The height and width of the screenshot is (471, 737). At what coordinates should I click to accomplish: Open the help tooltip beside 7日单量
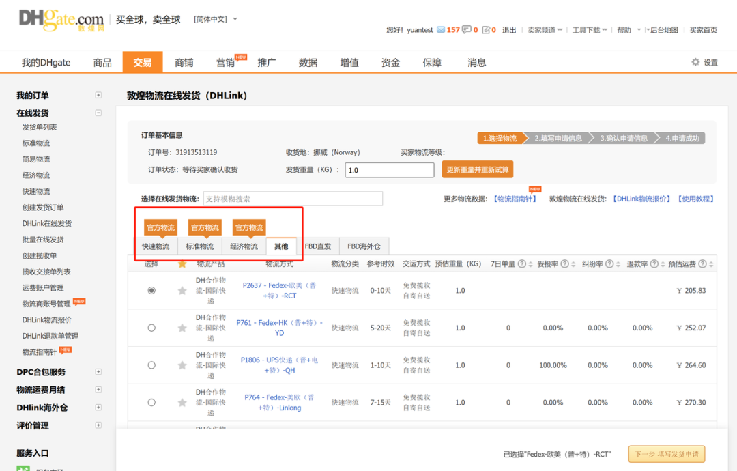[x=523, y=263]
